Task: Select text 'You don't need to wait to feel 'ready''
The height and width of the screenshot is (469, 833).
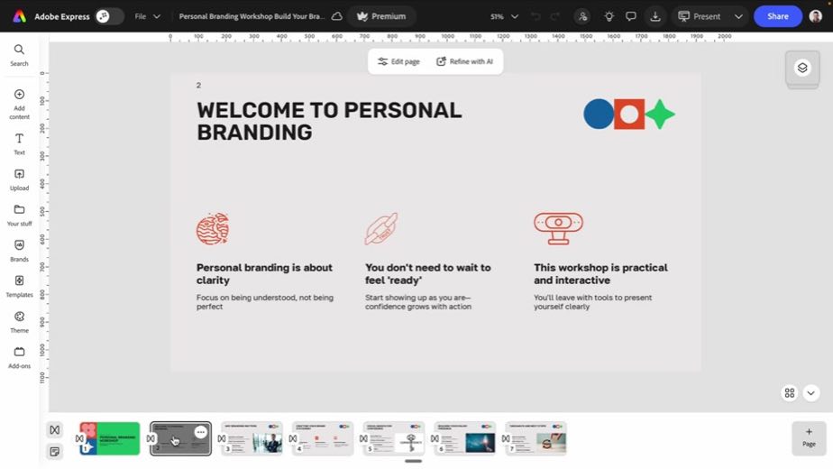Action: click(x=427, y=274)
